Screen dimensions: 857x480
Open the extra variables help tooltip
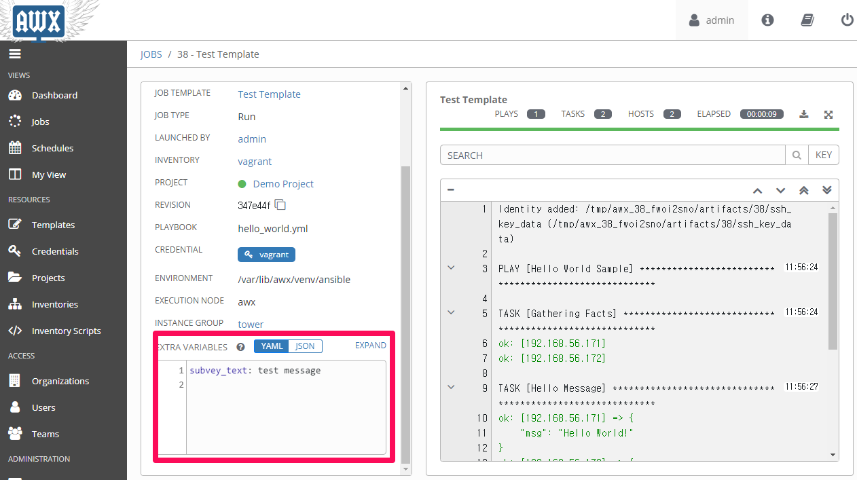(x=240, y=347)
